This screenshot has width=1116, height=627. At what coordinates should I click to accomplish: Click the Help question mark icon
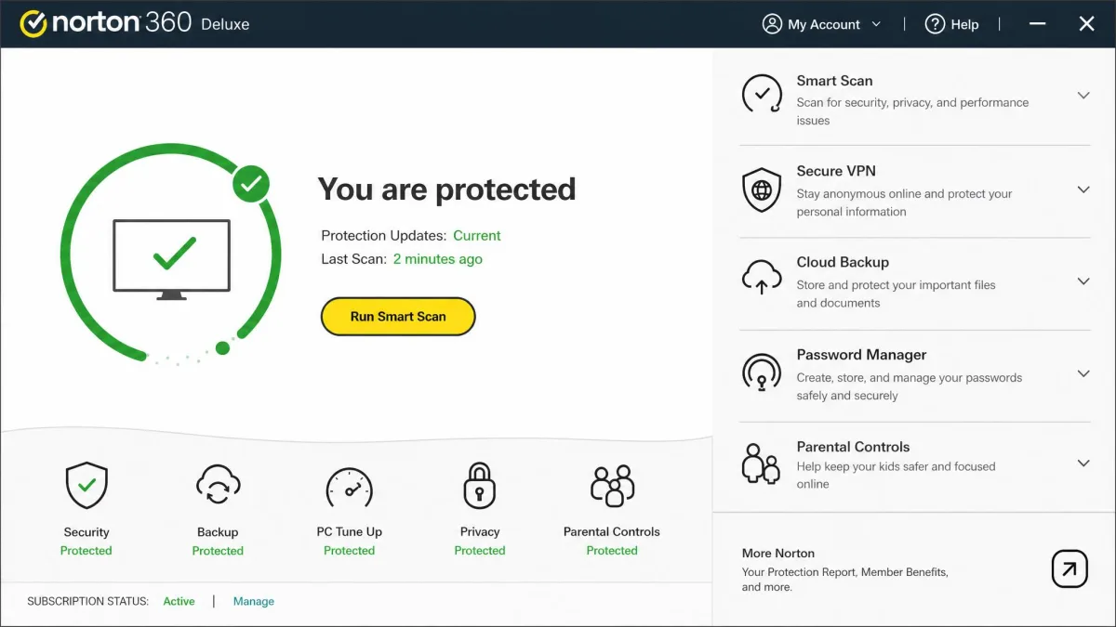935,24
